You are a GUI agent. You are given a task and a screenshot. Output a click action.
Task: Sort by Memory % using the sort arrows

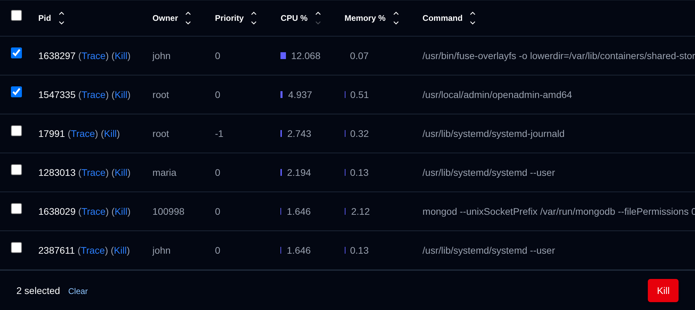pyautogui.click(x=396, y=18)
